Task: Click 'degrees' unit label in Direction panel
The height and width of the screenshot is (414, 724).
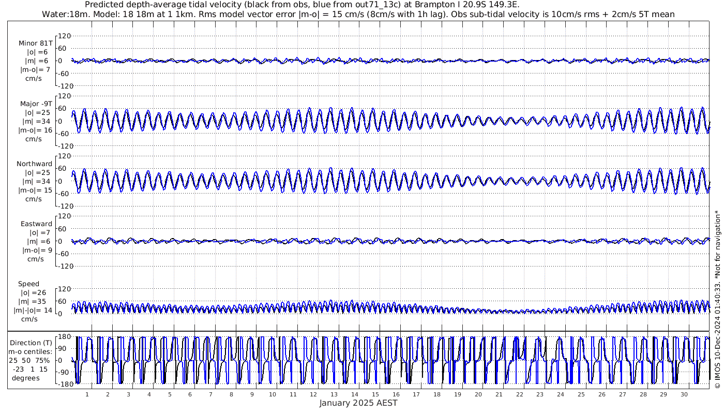Action: pos(26,378)
